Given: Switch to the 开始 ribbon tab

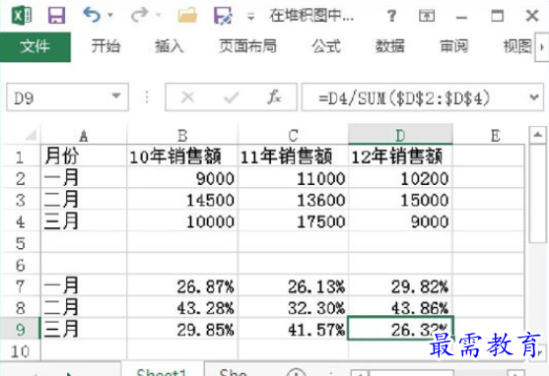Looking at the screenshot, I should click(105, 46).
